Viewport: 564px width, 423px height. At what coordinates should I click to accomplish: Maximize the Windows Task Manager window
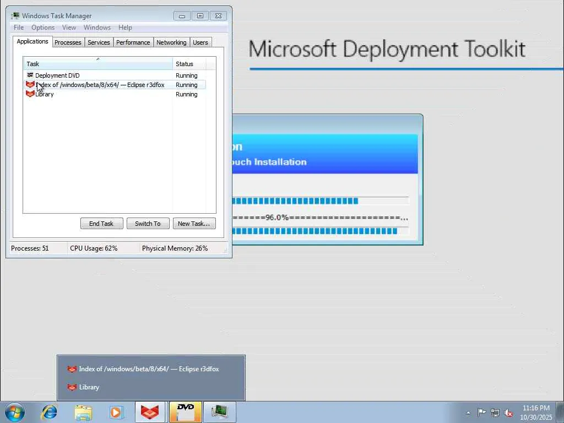click(x=200, y=16)
